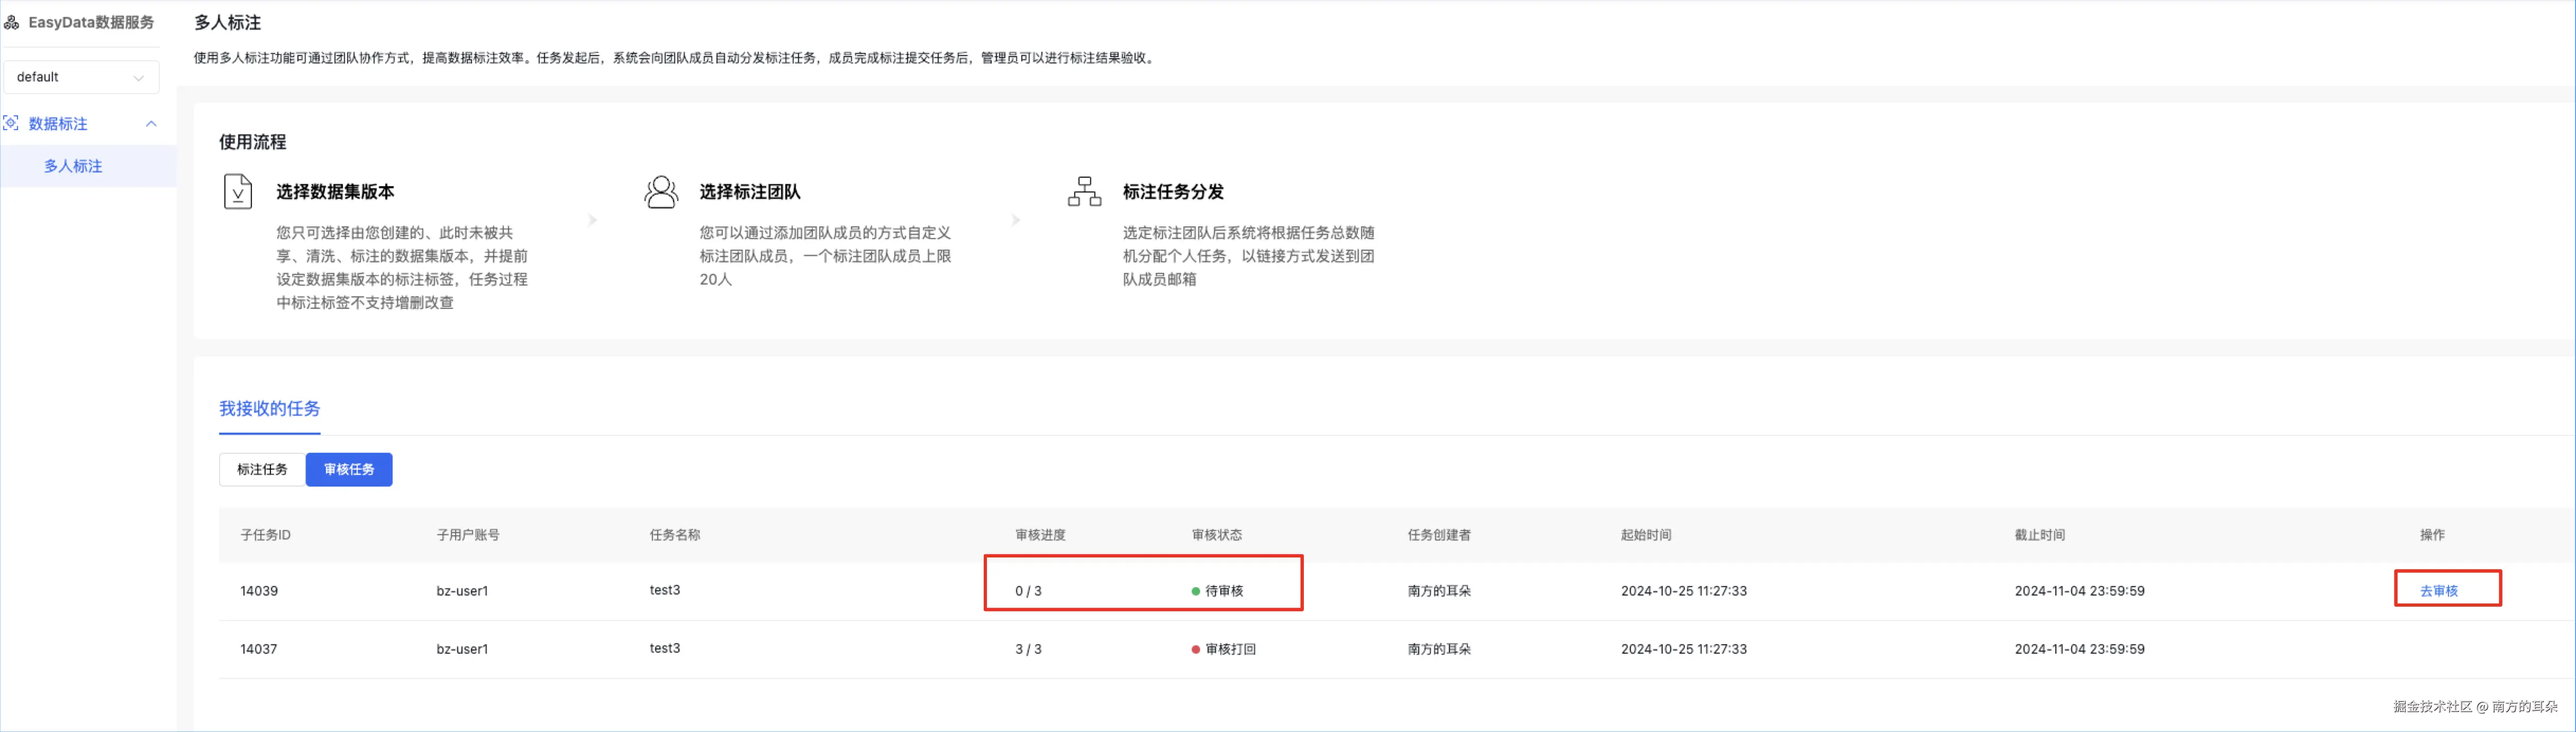
Task: Click task name test3 in row 14037
Action: click(x=664, y=648)
